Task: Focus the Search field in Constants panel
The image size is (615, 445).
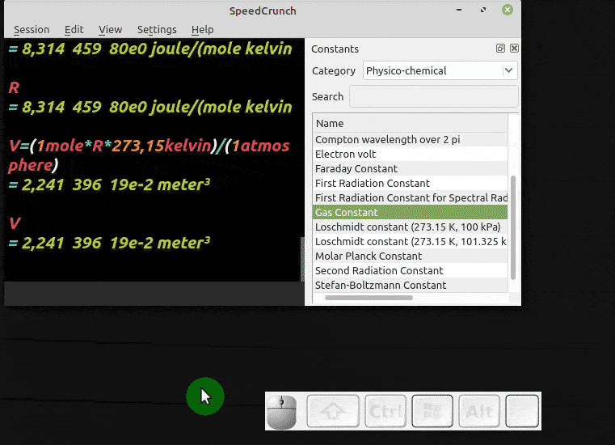Action: point(434,96)
